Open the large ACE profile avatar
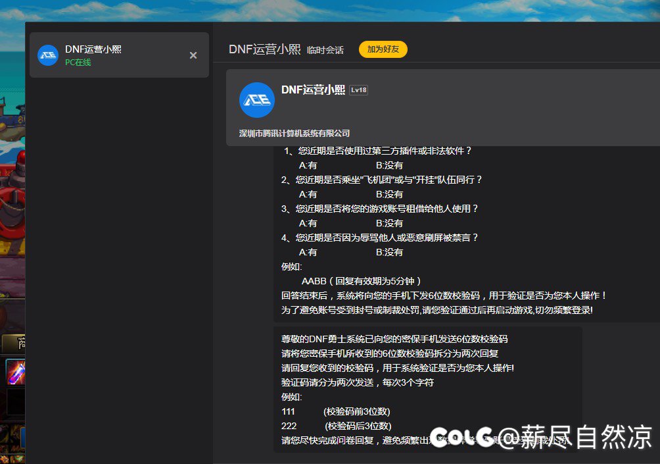Image resolution: width=660 pixels, height=464 pixels. pyautogui.click(x=257, y=100)
